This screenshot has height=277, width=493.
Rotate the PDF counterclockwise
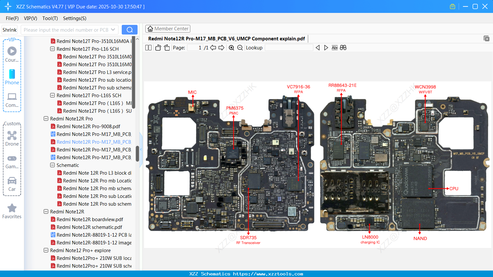[x=158, y=47]
